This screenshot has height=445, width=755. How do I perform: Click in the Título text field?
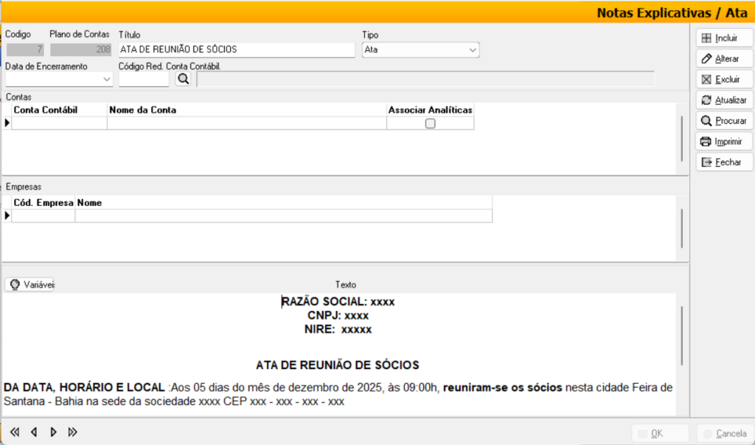236,50
